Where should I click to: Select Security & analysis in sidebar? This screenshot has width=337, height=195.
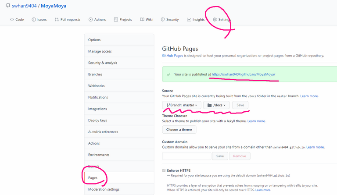click(119, 63)
